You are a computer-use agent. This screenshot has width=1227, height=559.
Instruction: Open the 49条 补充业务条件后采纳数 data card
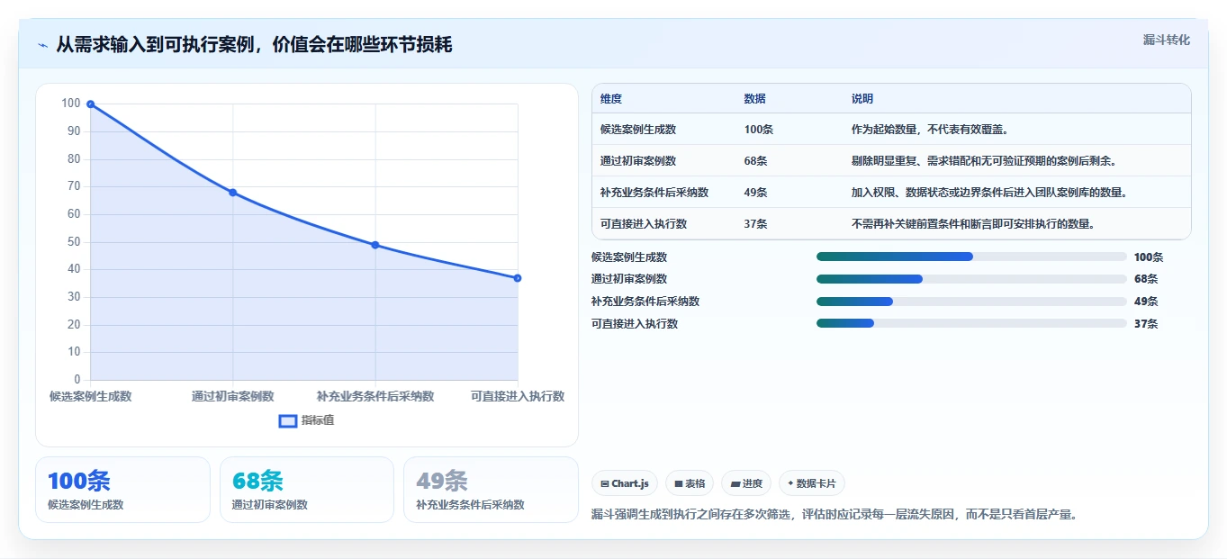491,490
